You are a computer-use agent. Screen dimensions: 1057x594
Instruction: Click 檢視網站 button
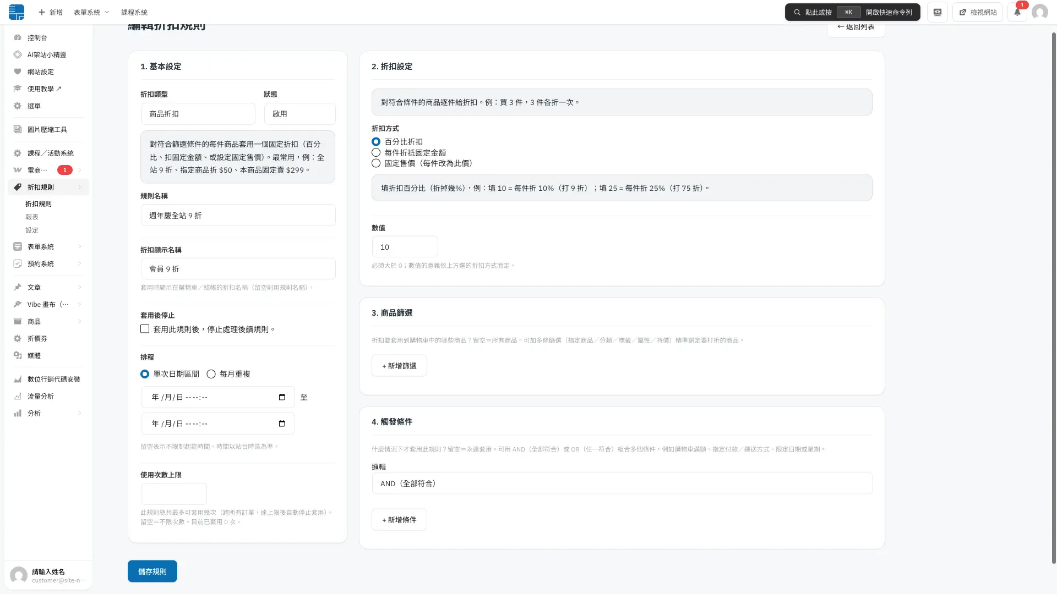[x=978, y=12]
